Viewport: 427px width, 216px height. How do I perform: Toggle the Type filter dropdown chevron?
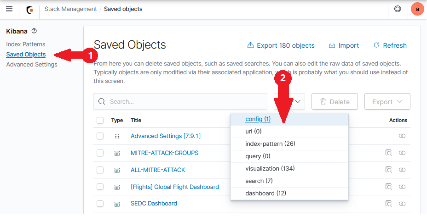(298, 101)
